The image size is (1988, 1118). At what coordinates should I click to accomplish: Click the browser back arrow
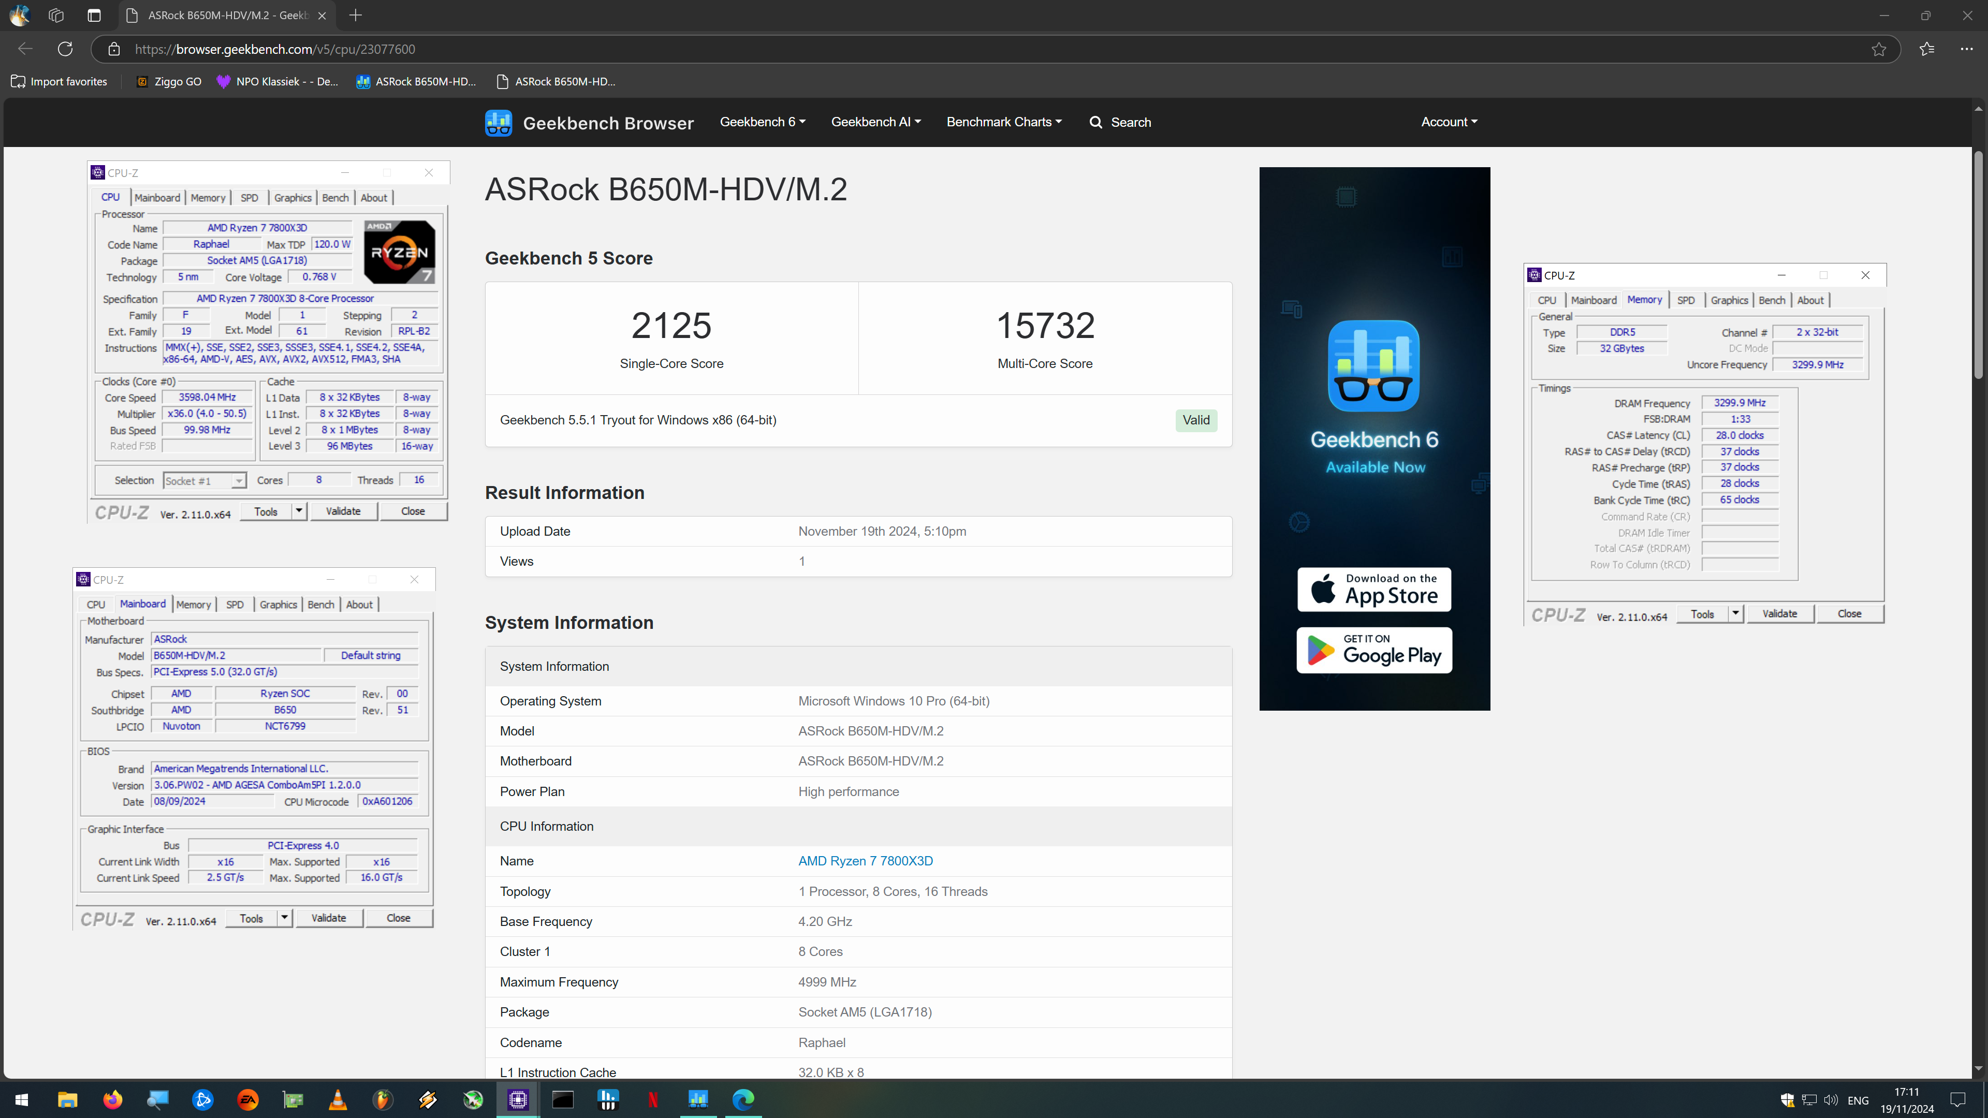(25, 49)
